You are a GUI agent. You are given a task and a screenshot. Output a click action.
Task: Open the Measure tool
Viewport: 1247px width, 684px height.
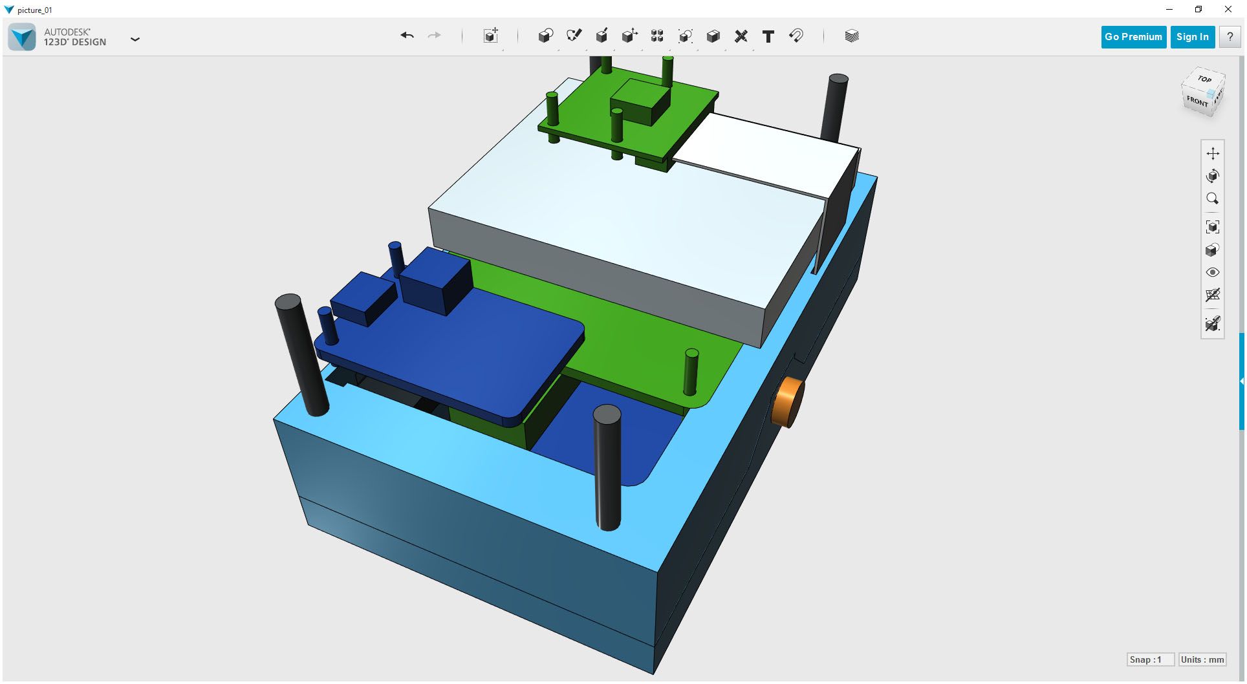741,36
